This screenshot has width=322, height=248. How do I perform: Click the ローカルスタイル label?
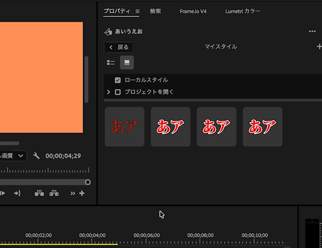coord(146,80)
